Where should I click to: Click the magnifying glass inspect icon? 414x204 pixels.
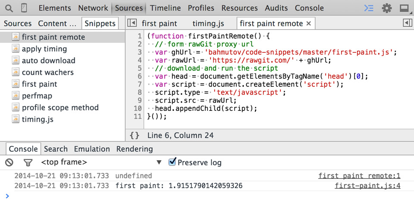(9, 8)
